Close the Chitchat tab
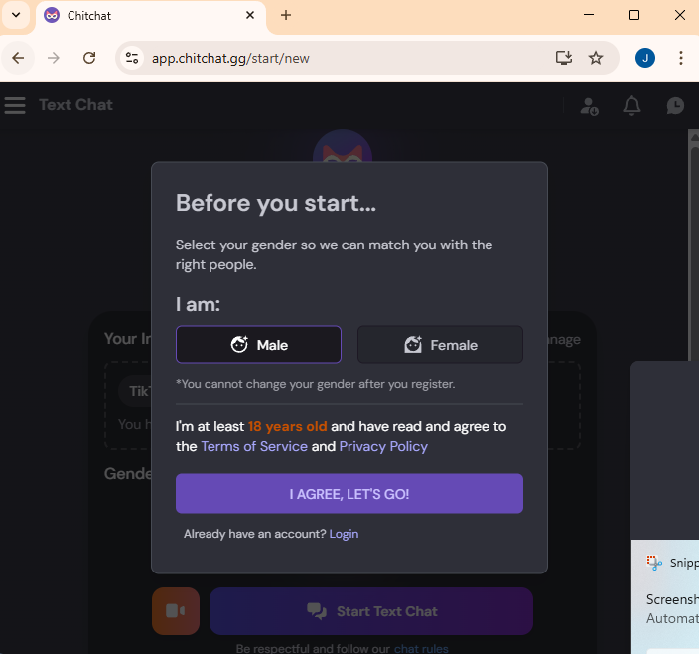Image resolution: width=699 pixels, height=654 pixels. pyautogui.click(x=250, y=15)
